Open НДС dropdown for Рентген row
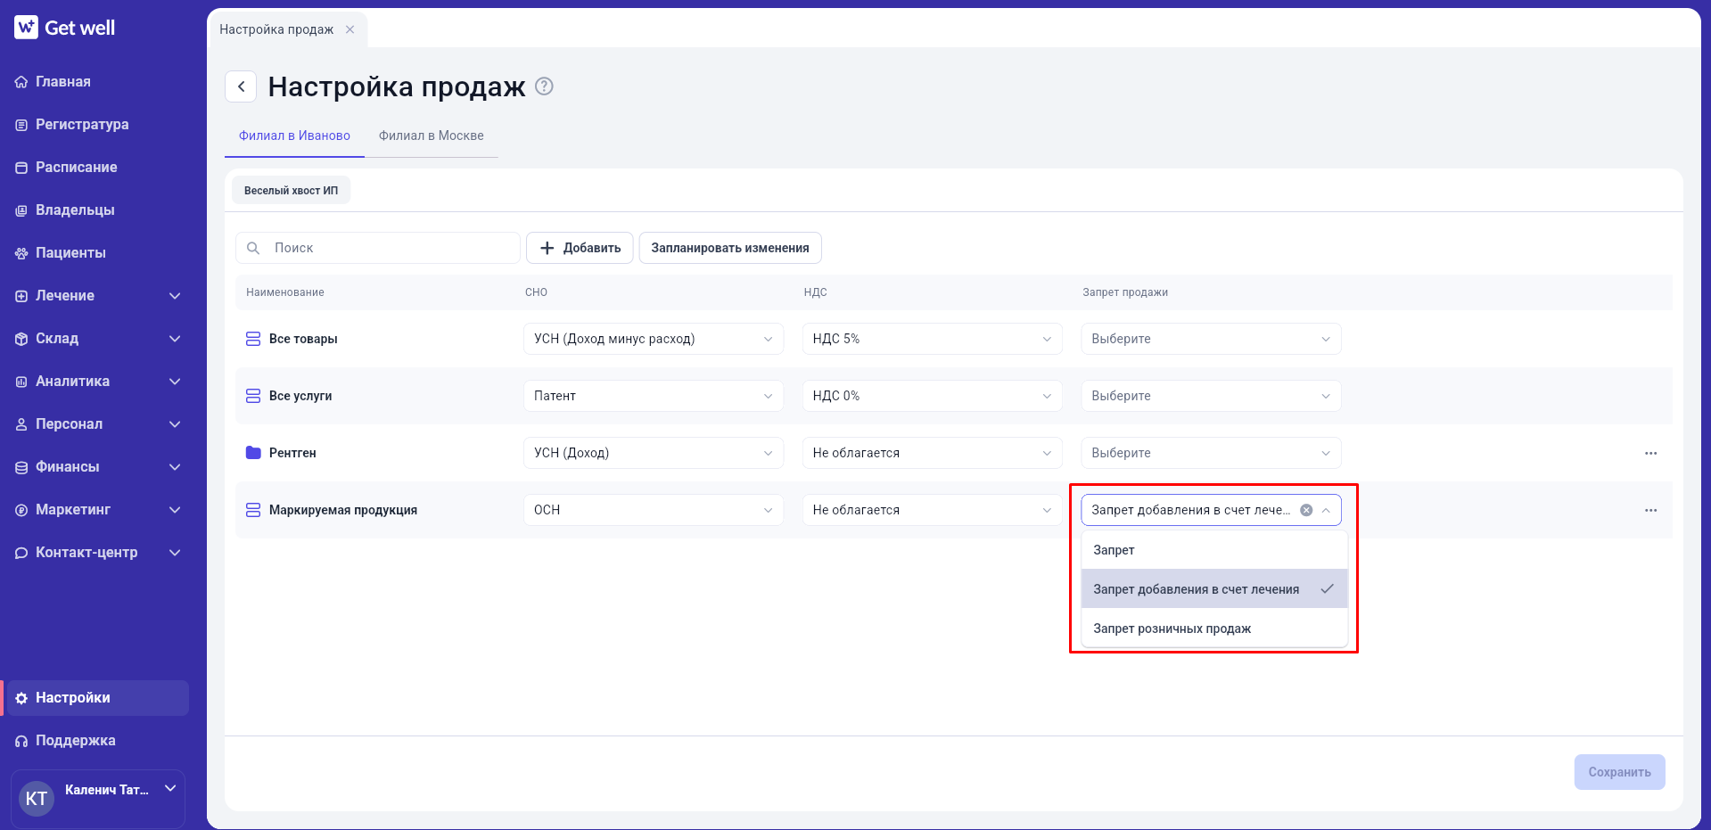Screen dimensions: 1711x830 (932, 453)
